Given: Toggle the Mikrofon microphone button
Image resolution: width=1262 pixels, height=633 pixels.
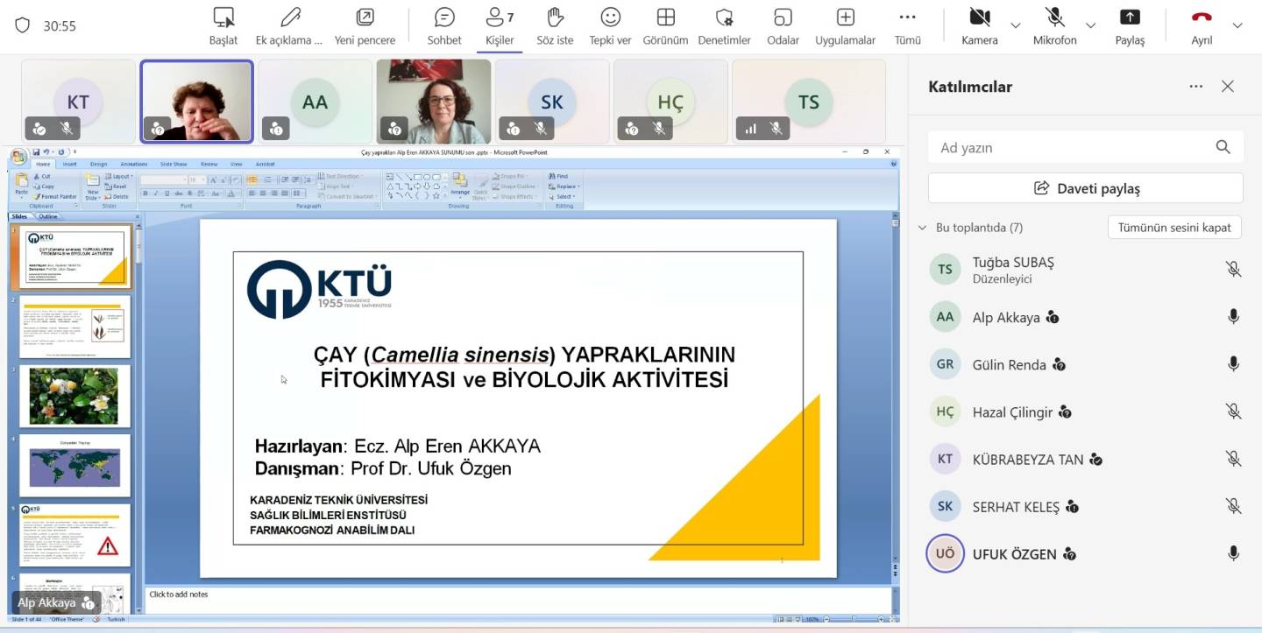Looking at the screenshot, I should [1054, 26].
